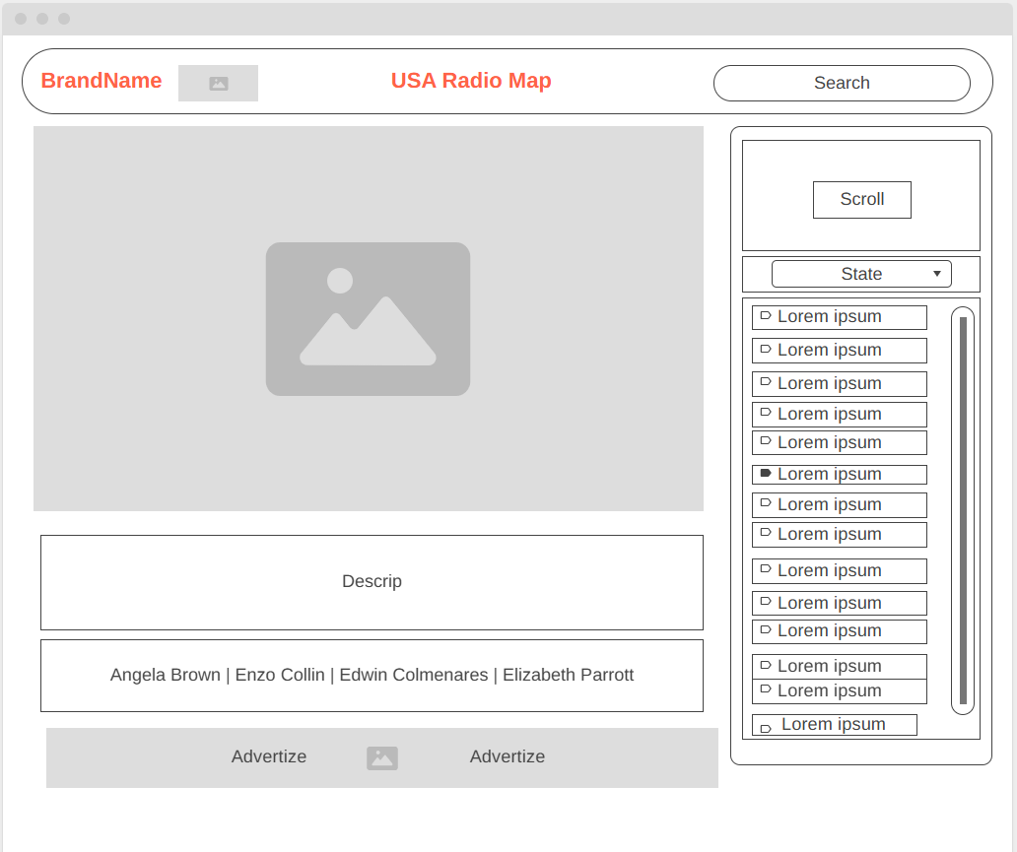This screenshot has width=1017, height=852.
Task: Click the tag icon on third Lorem ipsum item
Action: 766,383
